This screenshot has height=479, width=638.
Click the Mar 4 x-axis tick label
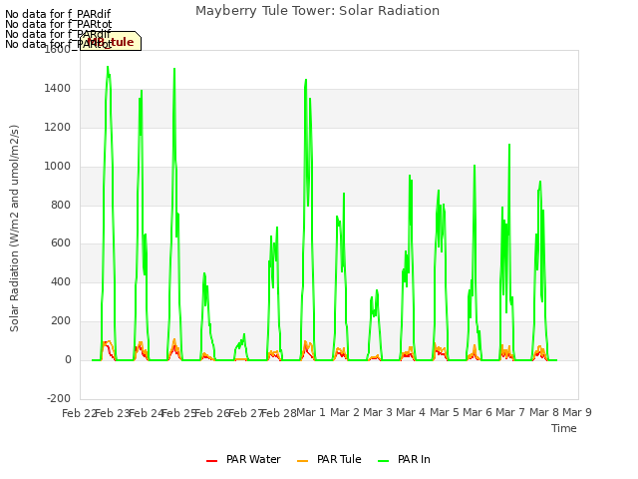pyautogui.click(x=411, y=412)
